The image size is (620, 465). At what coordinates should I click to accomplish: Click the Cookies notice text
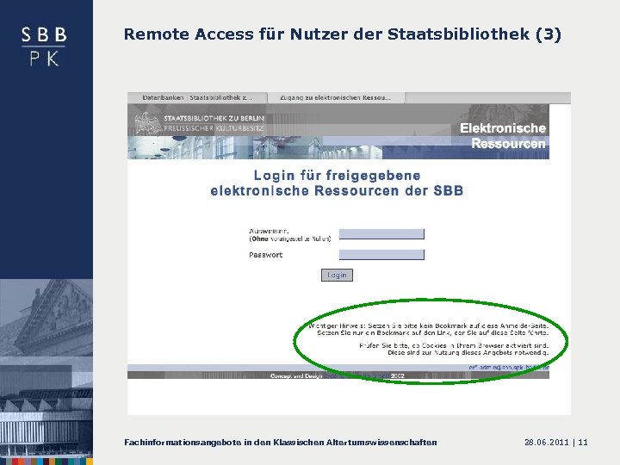(454, 349)
